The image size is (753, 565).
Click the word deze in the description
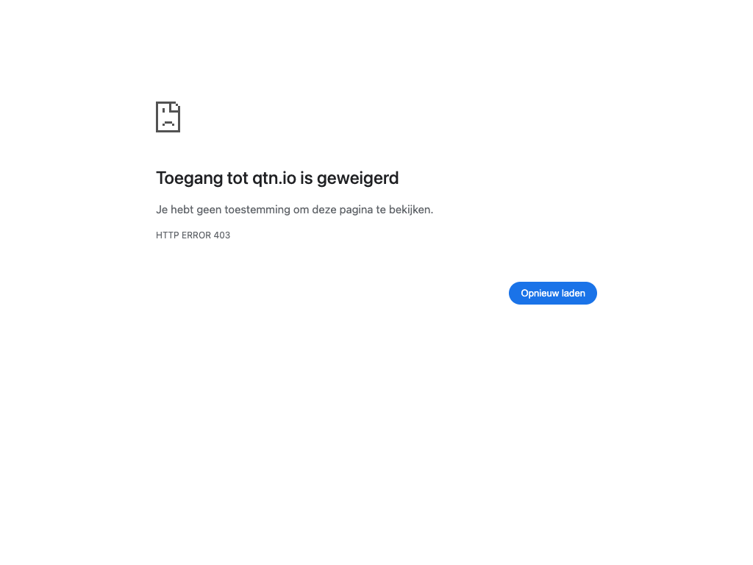[324, 210]
